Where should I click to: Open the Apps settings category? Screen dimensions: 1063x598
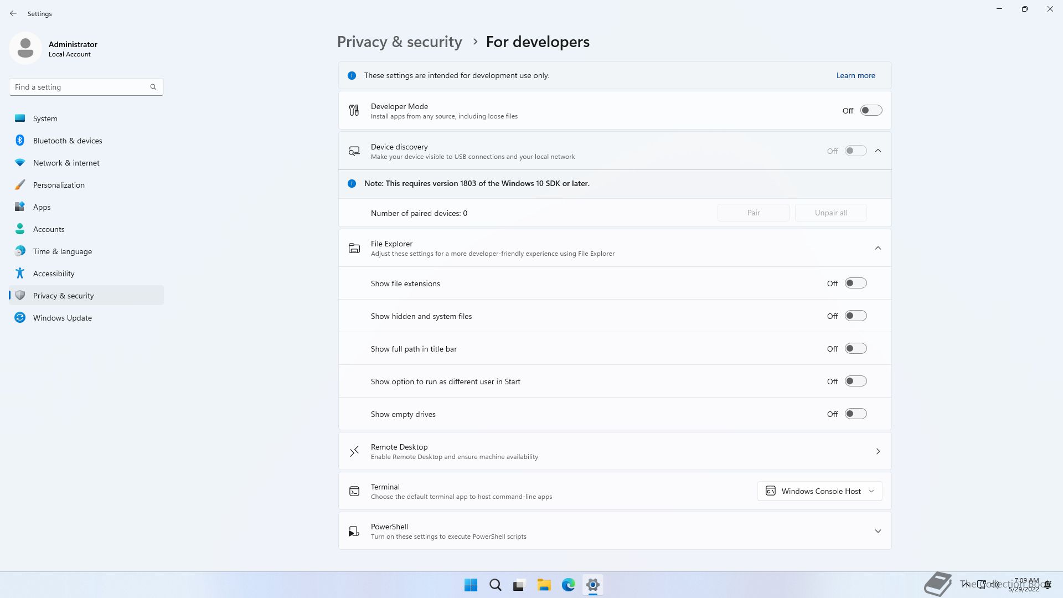pos(42,207)
